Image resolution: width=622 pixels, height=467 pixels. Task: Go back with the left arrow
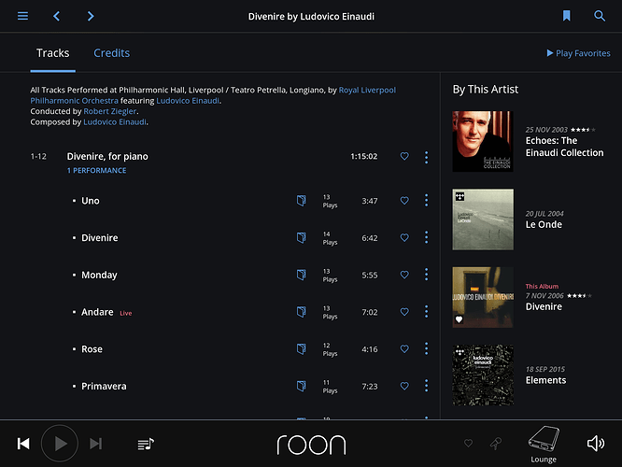pos(56,16)
